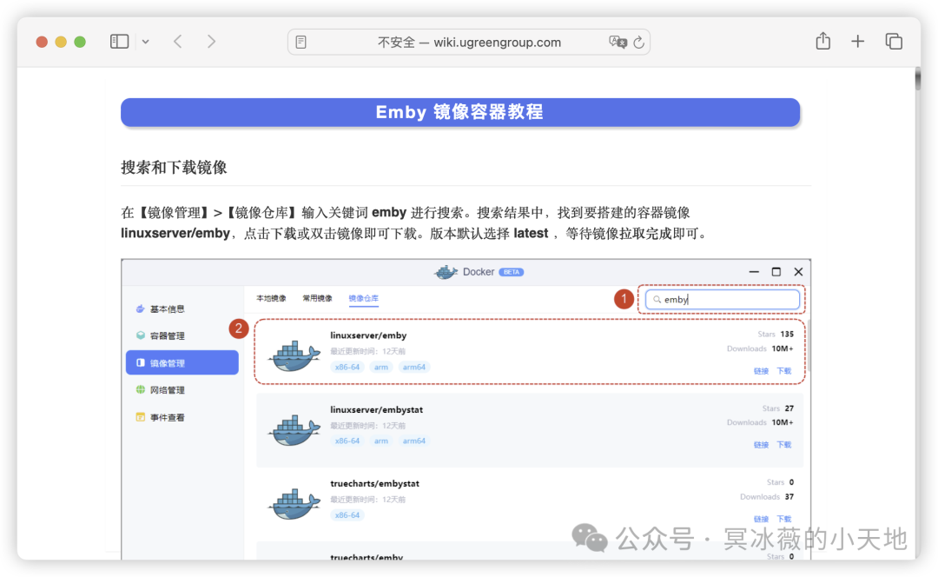
Task: Click Stars 135 count for linuxserver/emby
Action: (776, 334)
